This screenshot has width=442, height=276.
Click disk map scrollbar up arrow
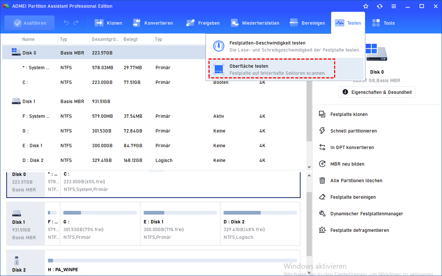coord(309,176)
